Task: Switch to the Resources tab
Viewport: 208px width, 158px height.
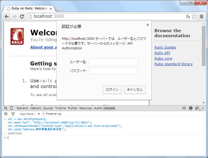Action: pyautogui.click(x=86, y=108)
